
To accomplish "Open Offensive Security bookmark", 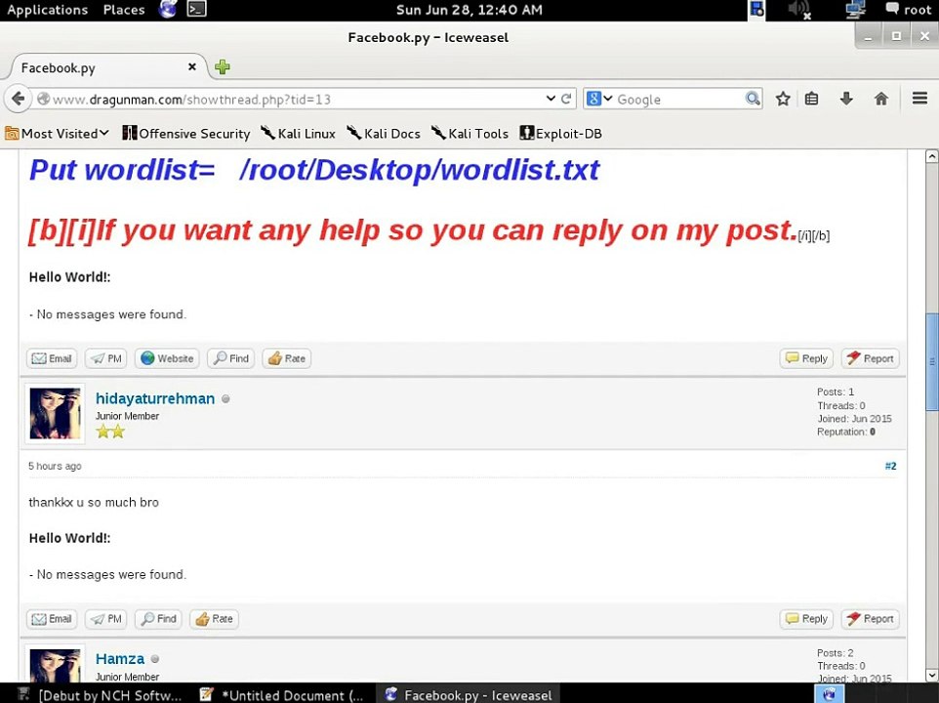I will [x=186, y=134].
